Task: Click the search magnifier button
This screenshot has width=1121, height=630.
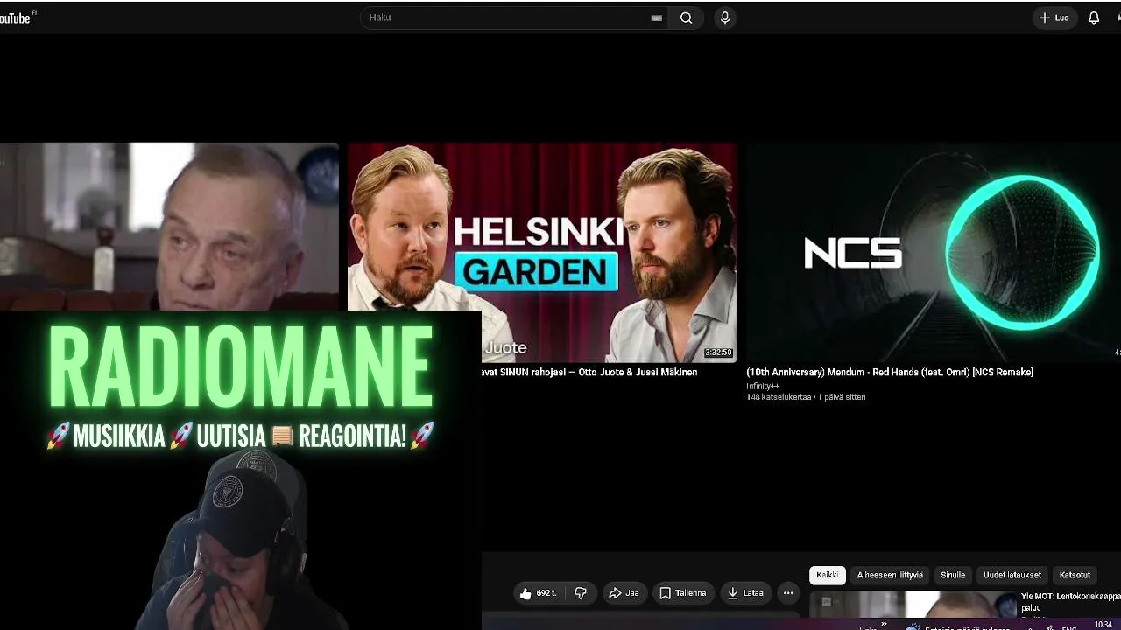Action: [x=687, y=17]
